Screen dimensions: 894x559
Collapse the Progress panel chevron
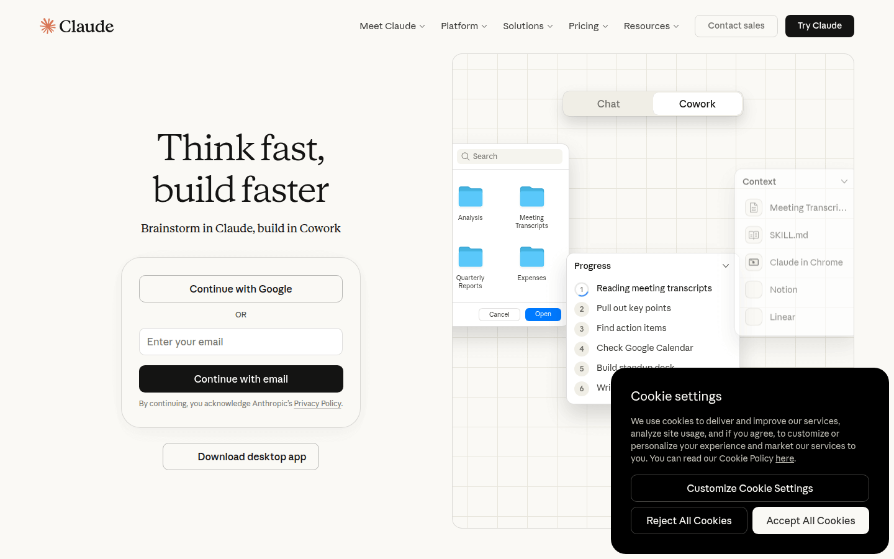click(x=725, y=266)
